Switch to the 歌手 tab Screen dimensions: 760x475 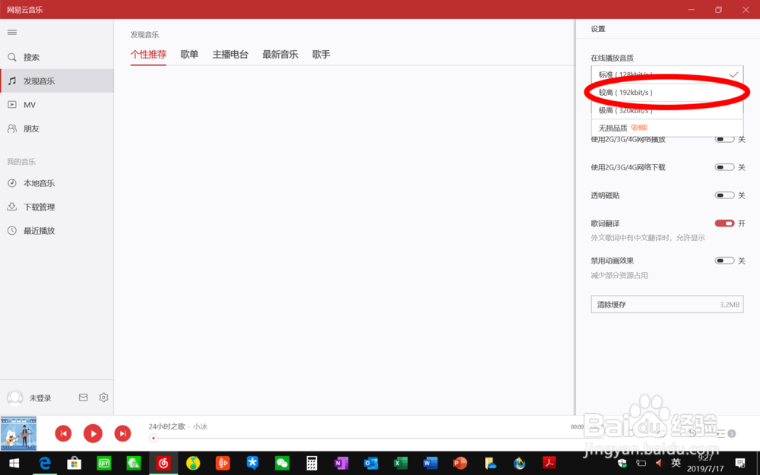pos(321,54)
